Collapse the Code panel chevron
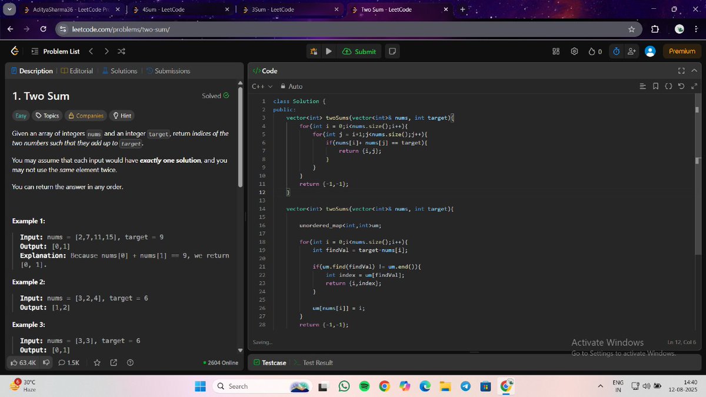This screenshot has width=706, height=397. pyautogui.click(x=694, y=71)
